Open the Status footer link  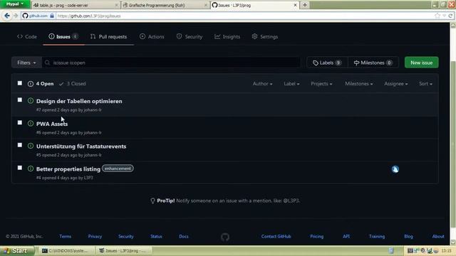156,237
